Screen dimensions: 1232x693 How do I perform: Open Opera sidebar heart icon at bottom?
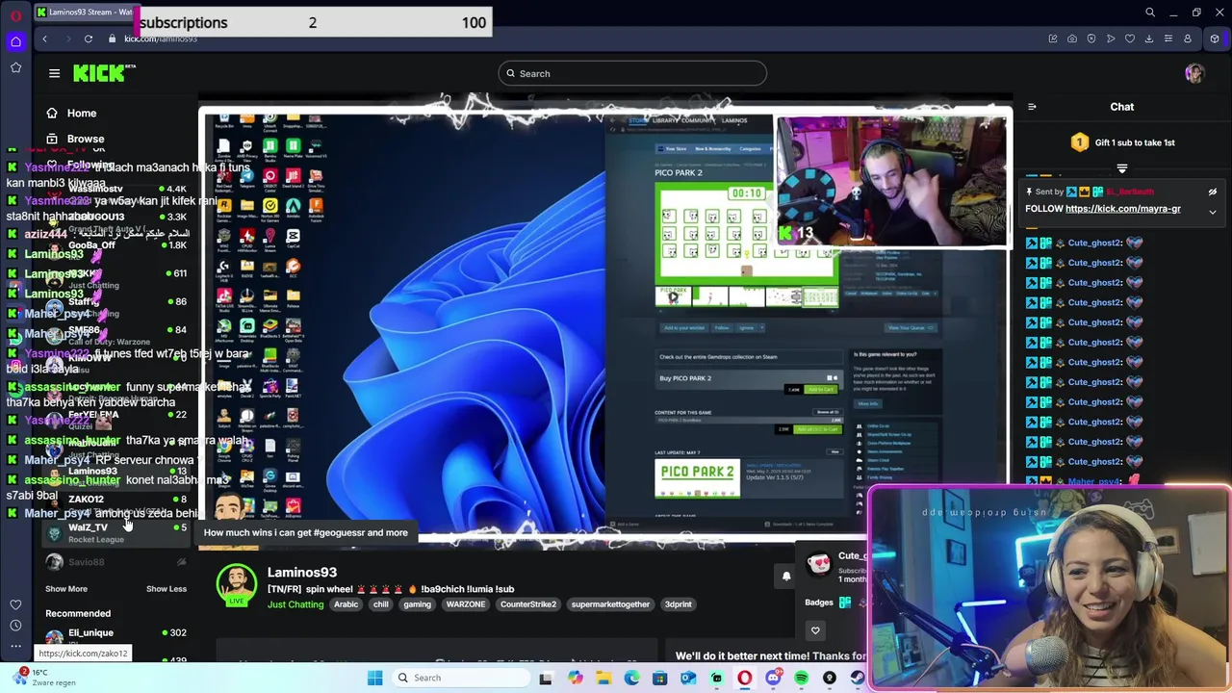click(15, 604)
